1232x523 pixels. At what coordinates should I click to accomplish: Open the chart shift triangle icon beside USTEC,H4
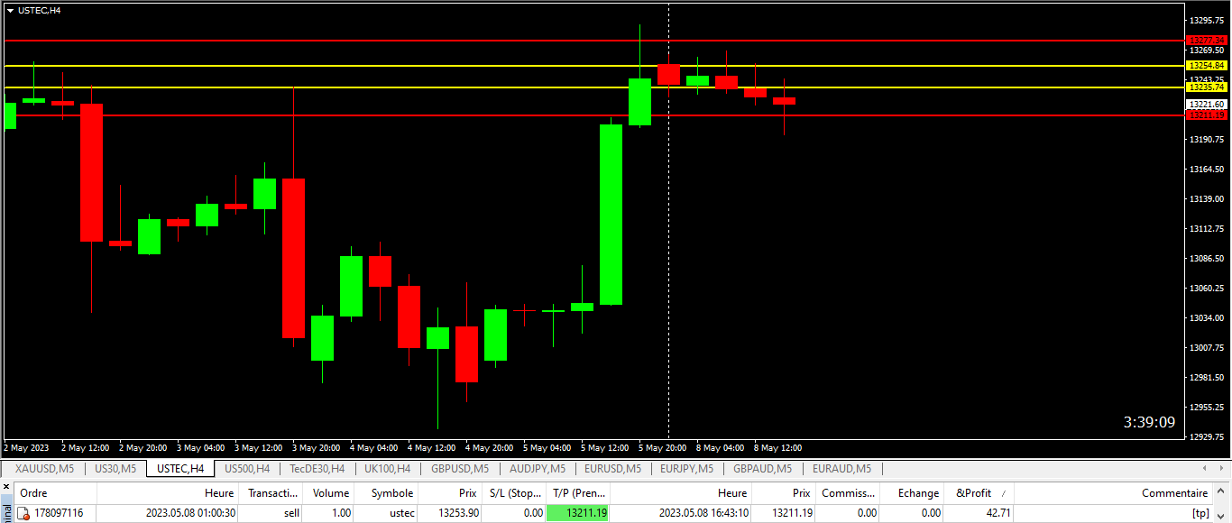(x=10, y=10)
